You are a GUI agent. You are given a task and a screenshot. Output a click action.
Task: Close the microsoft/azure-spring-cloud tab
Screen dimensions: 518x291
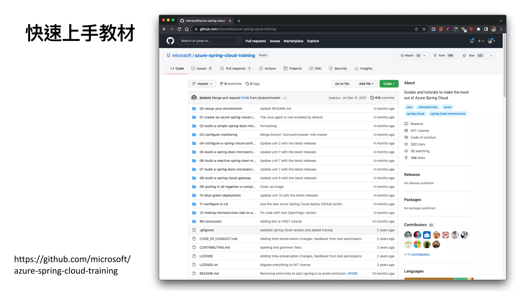[x=230, y=21]
